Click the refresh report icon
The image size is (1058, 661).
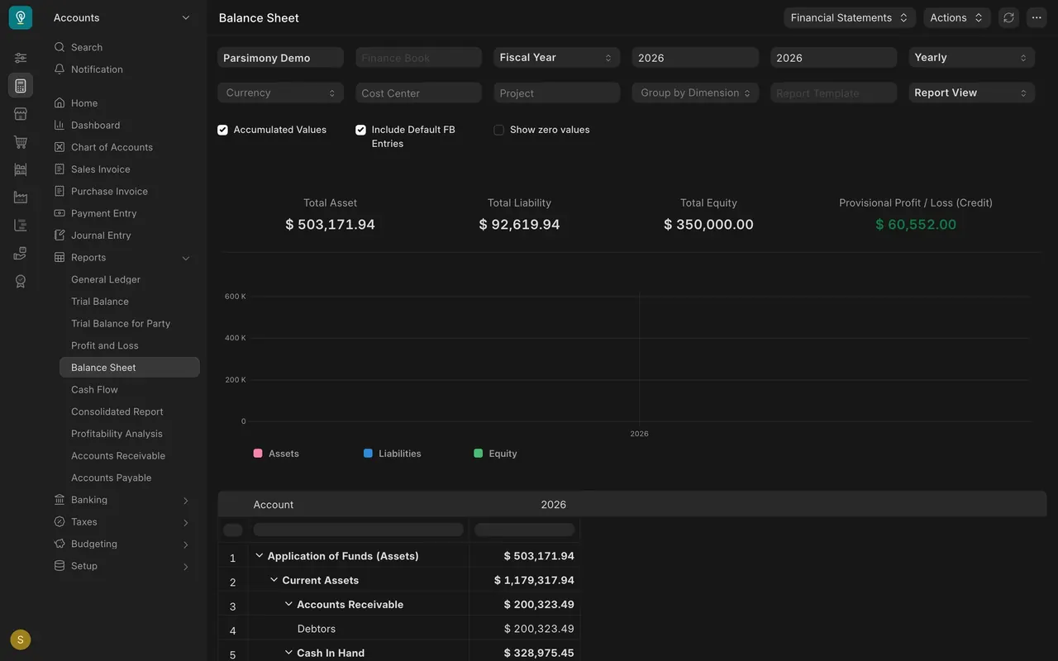[1008, 17]
